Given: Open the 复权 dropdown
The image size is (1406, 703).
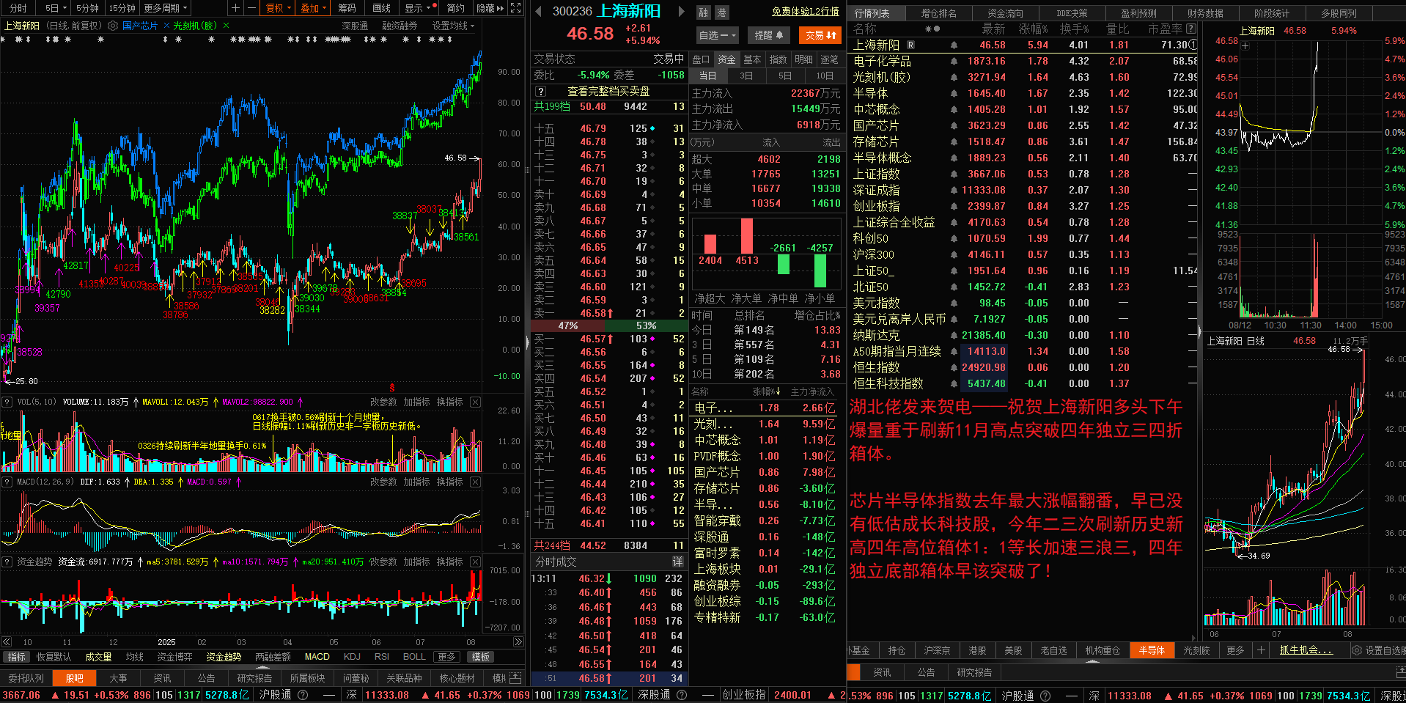Looking at the screenshot, I should (x=279, y=8).
